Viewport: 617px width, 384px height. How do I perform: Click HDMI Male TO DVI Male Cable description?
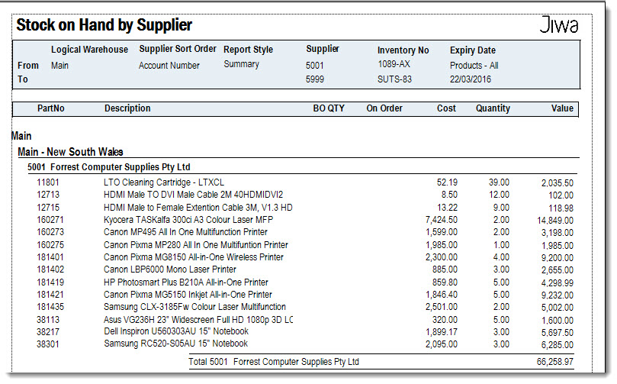pyautogui.click(x=193, y=195)
